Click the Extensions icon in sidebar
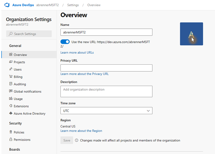215x154 pixels. tap(11, 106)
